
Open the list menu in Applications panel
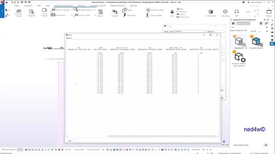261,23
